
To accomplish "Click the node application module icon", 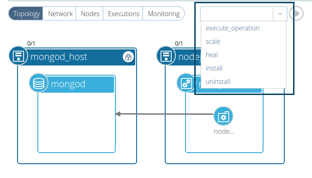I will pyautogui.click(x=223, y=116).
